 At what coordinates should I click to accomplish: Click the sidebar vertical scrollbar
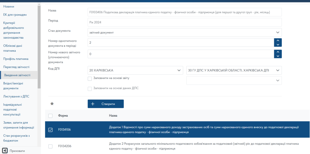point(39,45)
